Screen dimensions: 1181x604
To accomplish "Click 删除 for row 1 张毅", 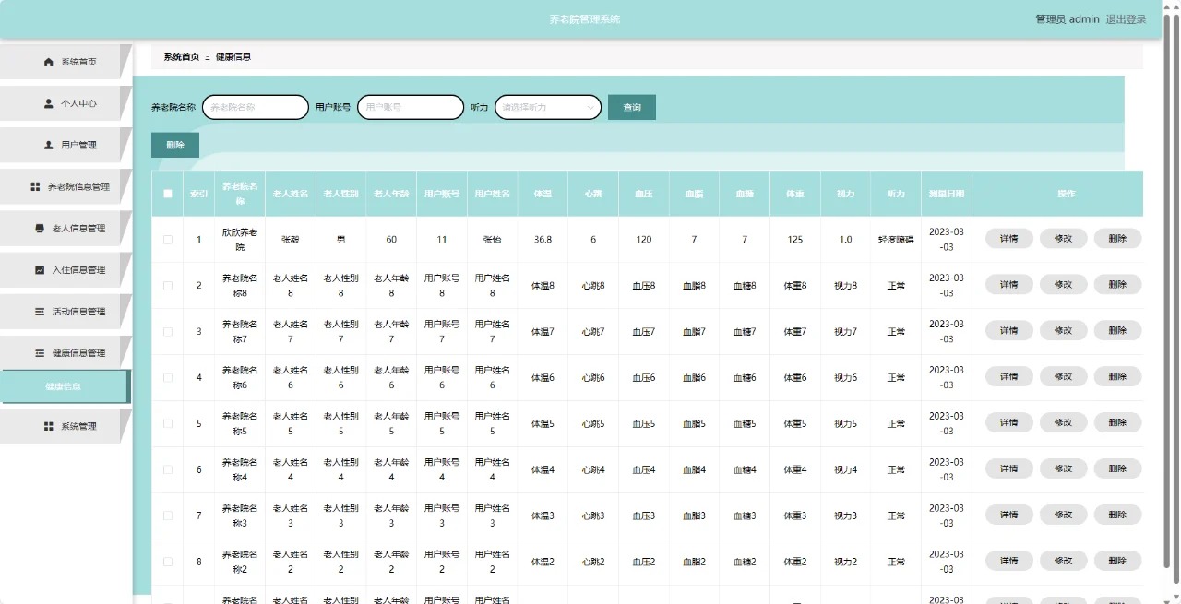I will (1118, 238).
